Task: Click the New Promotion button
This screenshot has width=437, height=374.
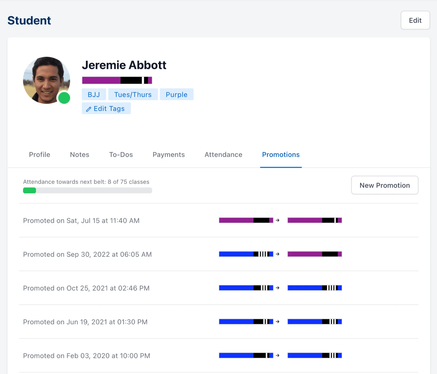Action: [x=385, y=185]
